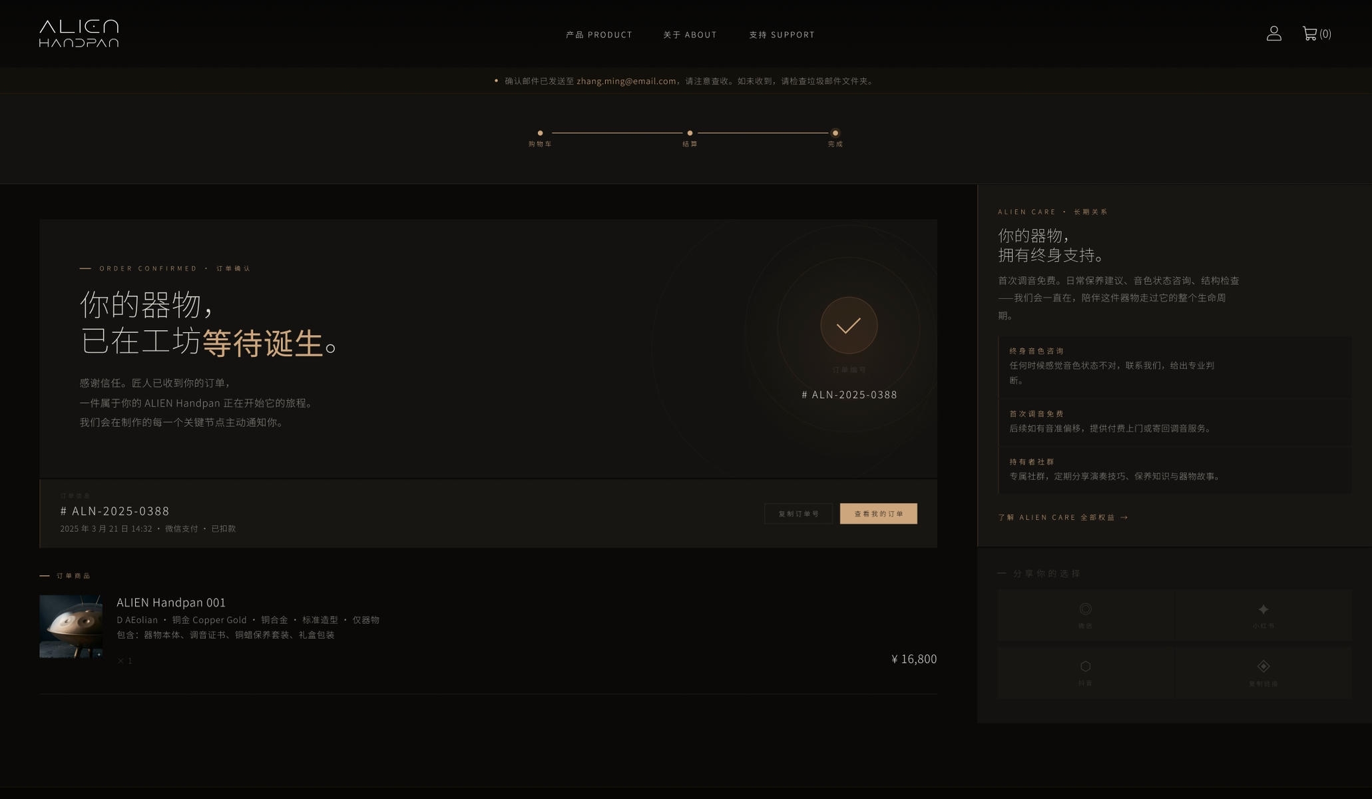Click the ALIEN Handpan logo
The height and width of the screenshot is (799, 1372).
(x=79, y=33)
